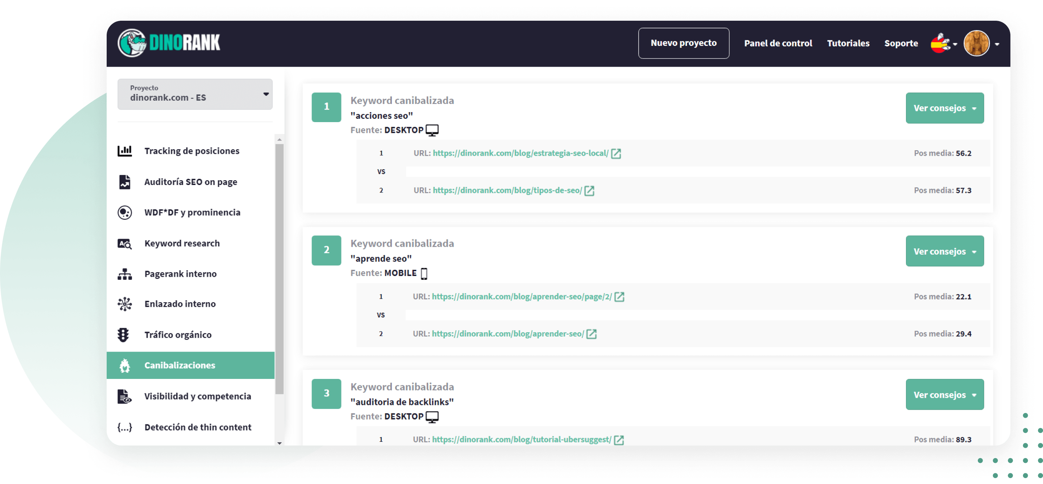
Task: Open Panel de control link
Action: coord(778,43)
